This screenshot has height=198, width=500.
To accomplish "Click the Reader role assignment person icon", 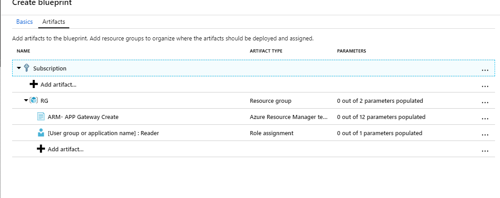I will click(x=41, y=133).
